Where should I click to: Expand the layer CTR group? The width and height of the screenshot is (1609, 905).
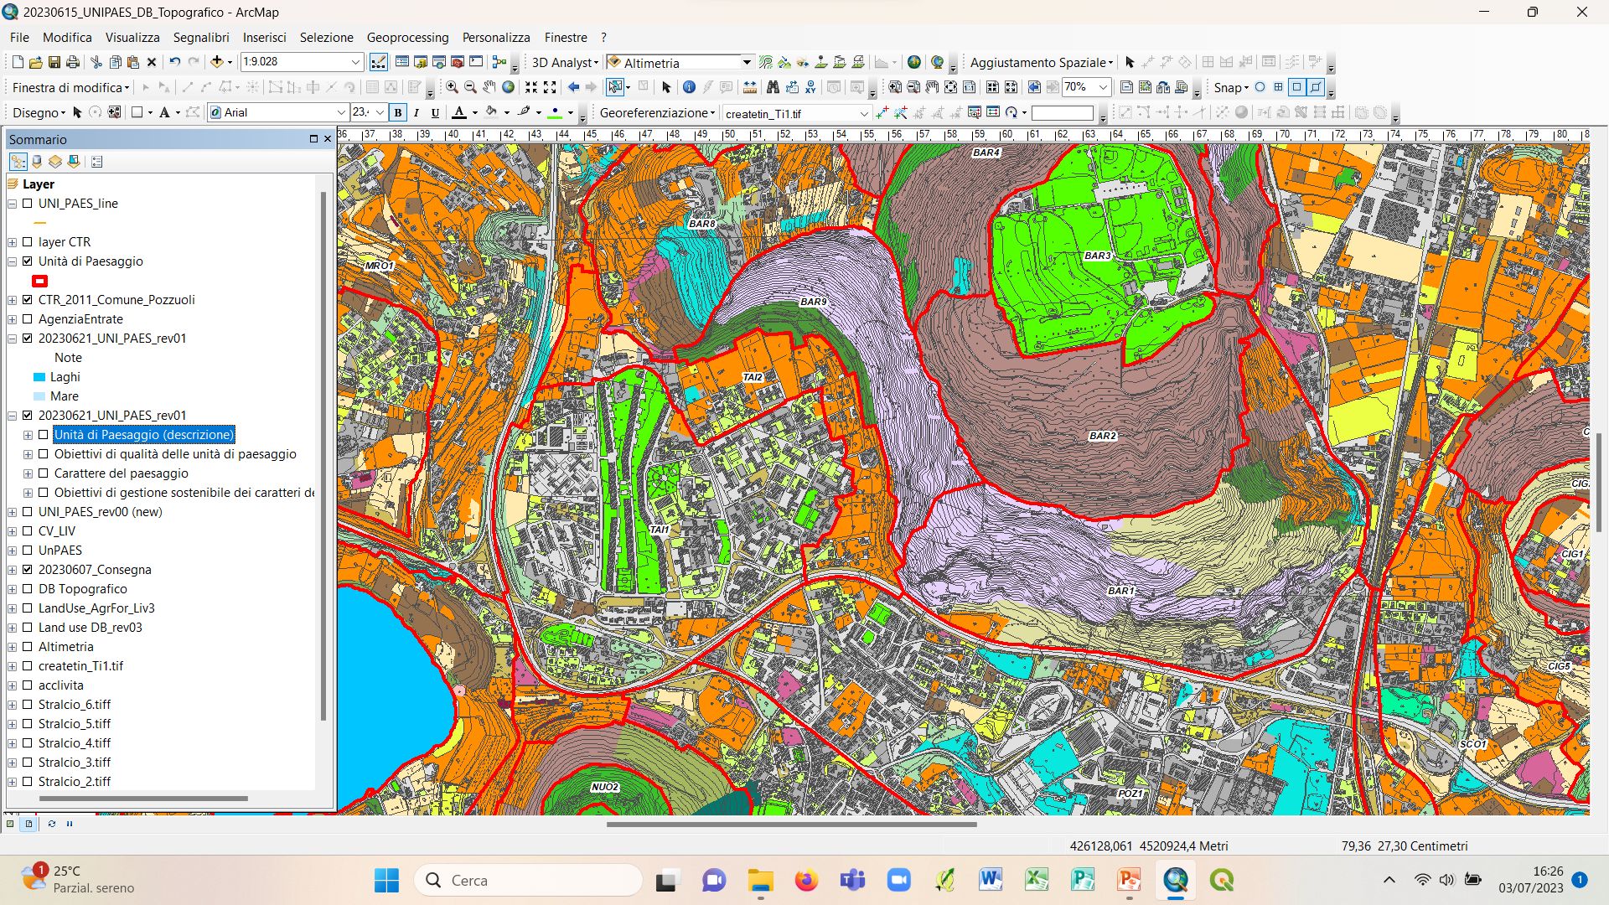coord(13,242)
